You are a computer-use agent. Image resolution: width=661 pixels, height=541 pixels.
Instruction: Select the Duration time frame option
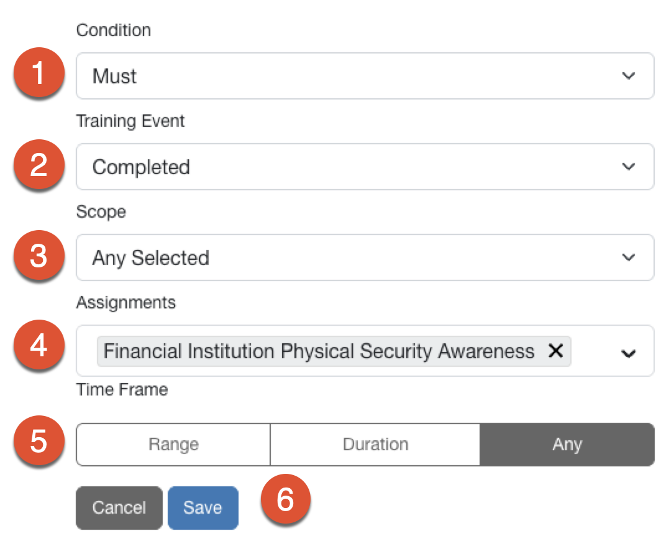375,444
